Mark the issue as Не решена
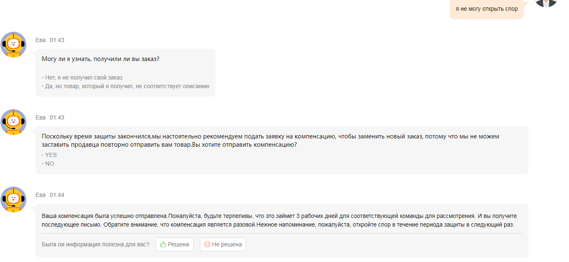Screen dimensions: 569x262 click(223, 244)
